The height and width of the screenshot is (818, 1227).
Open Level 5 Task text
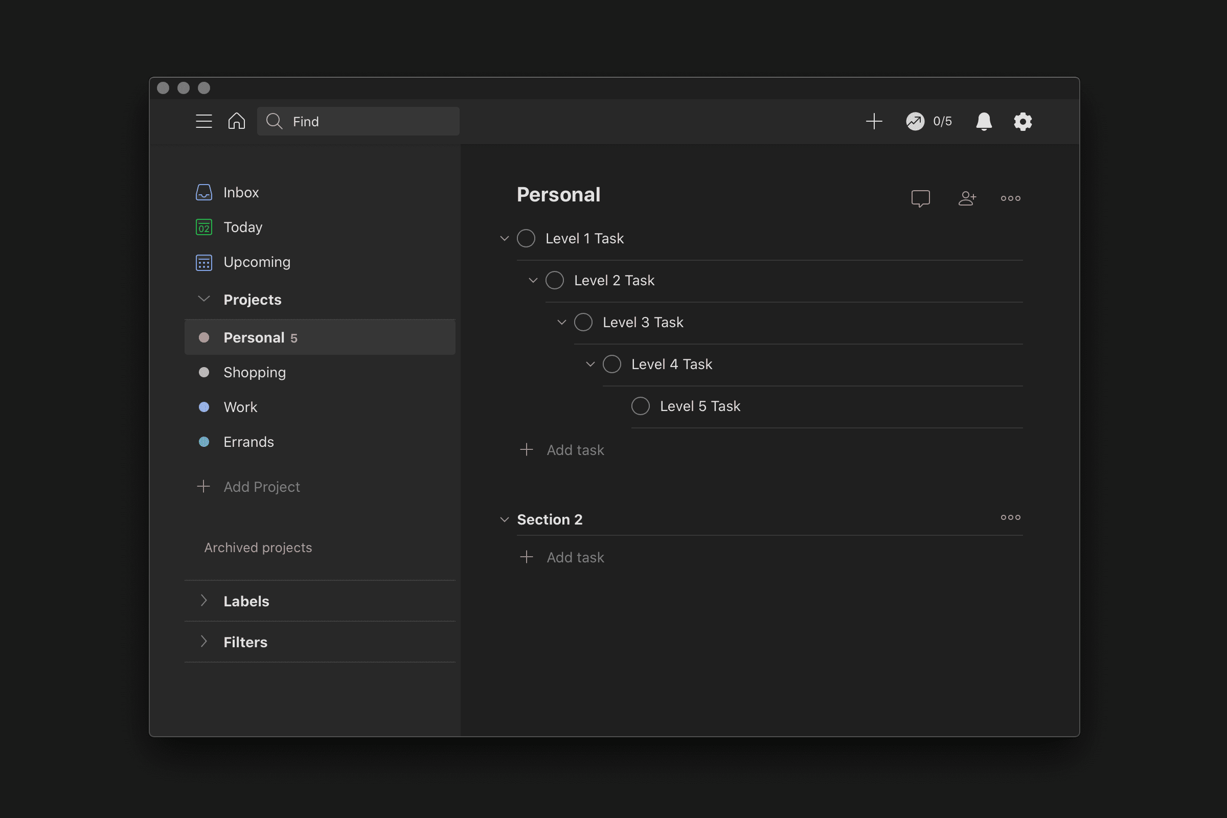700,406
